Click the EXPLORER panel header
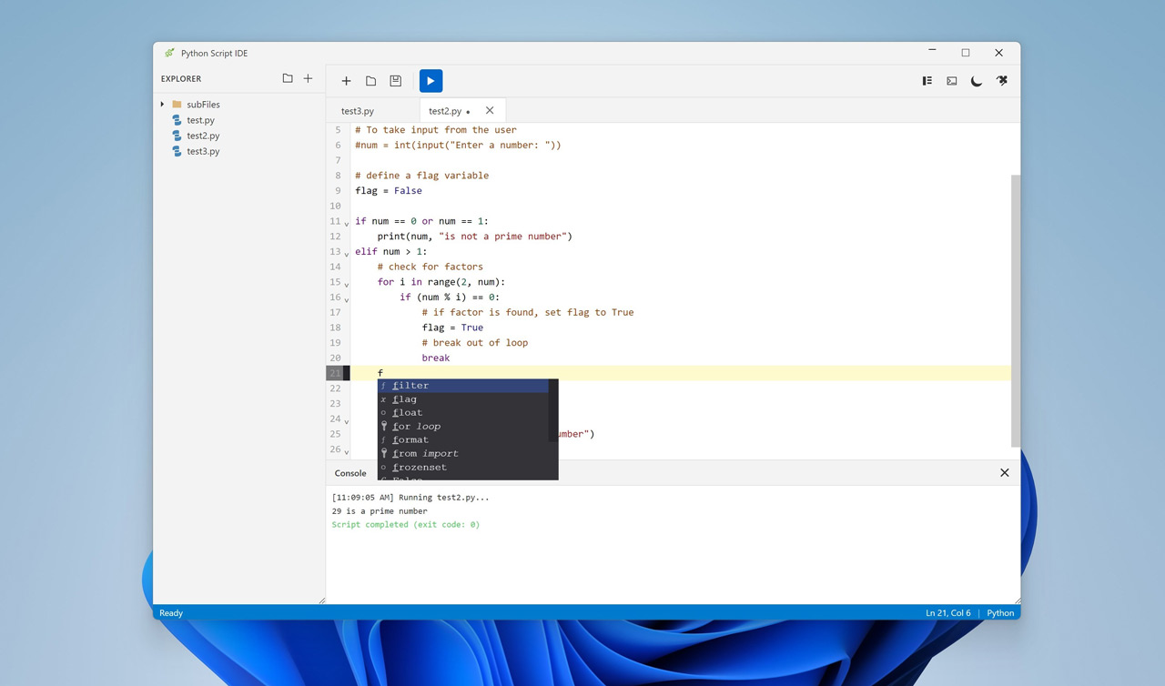1165x686 pixels. coord(181,79)
